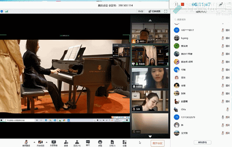Viewport: 232px width, 147px height.
Task: Toggle microphone for member luyang
Action: 223,38
